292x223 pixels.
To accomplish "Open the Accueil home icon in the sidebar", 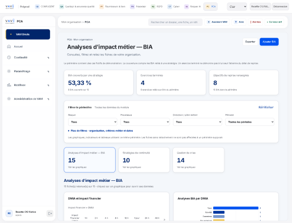I will pos(9,47).
